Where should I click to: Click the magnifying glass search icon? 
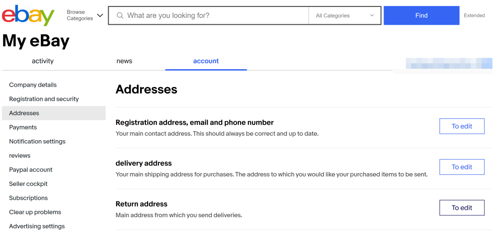point(120,16)
